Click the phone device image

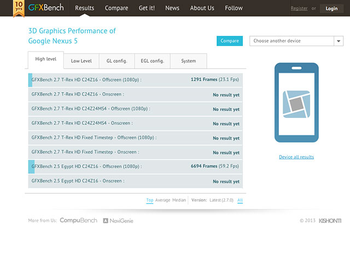tap(296, 102)
